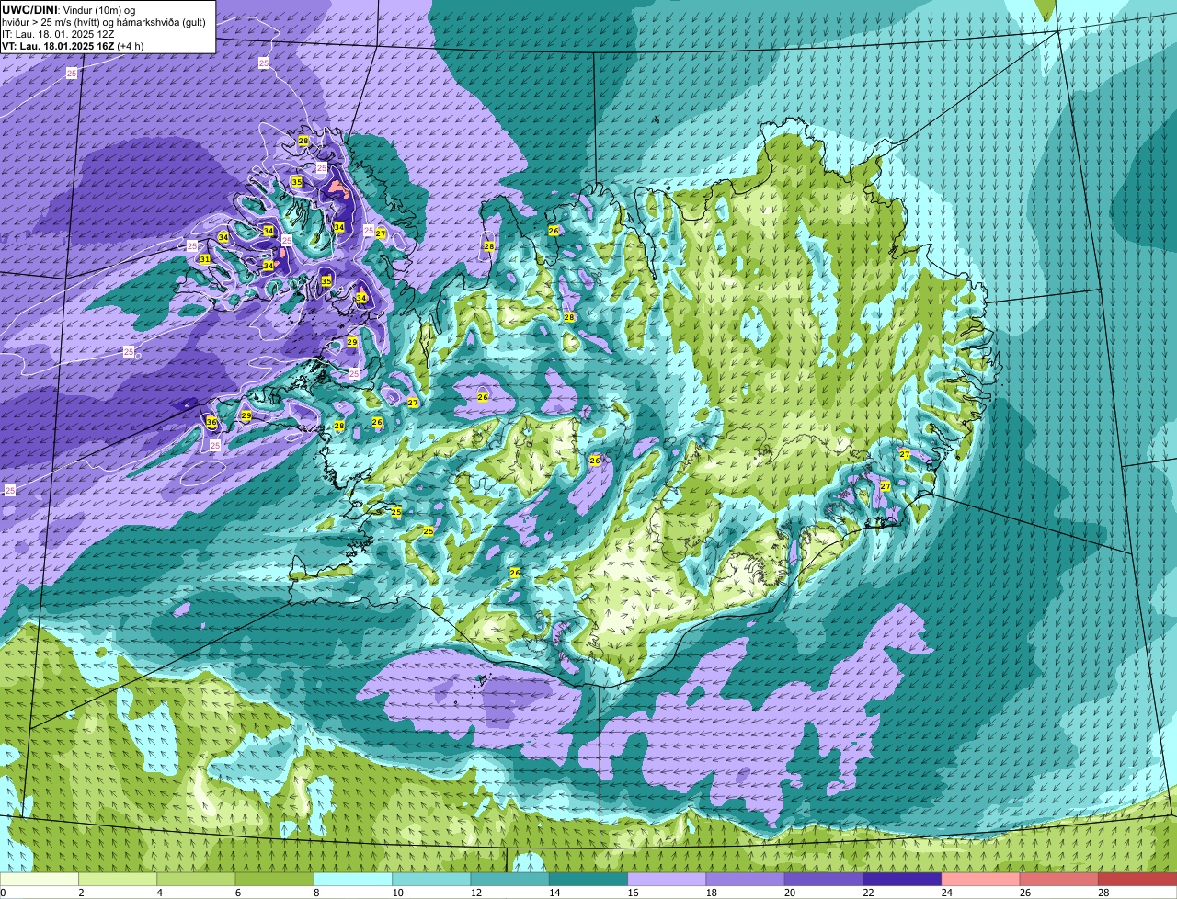Pick the 26–28 m/s salmon legend swatch

(1057, 879)
